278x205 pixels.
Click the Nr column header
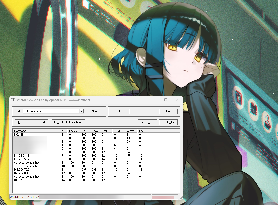point(63,131)
